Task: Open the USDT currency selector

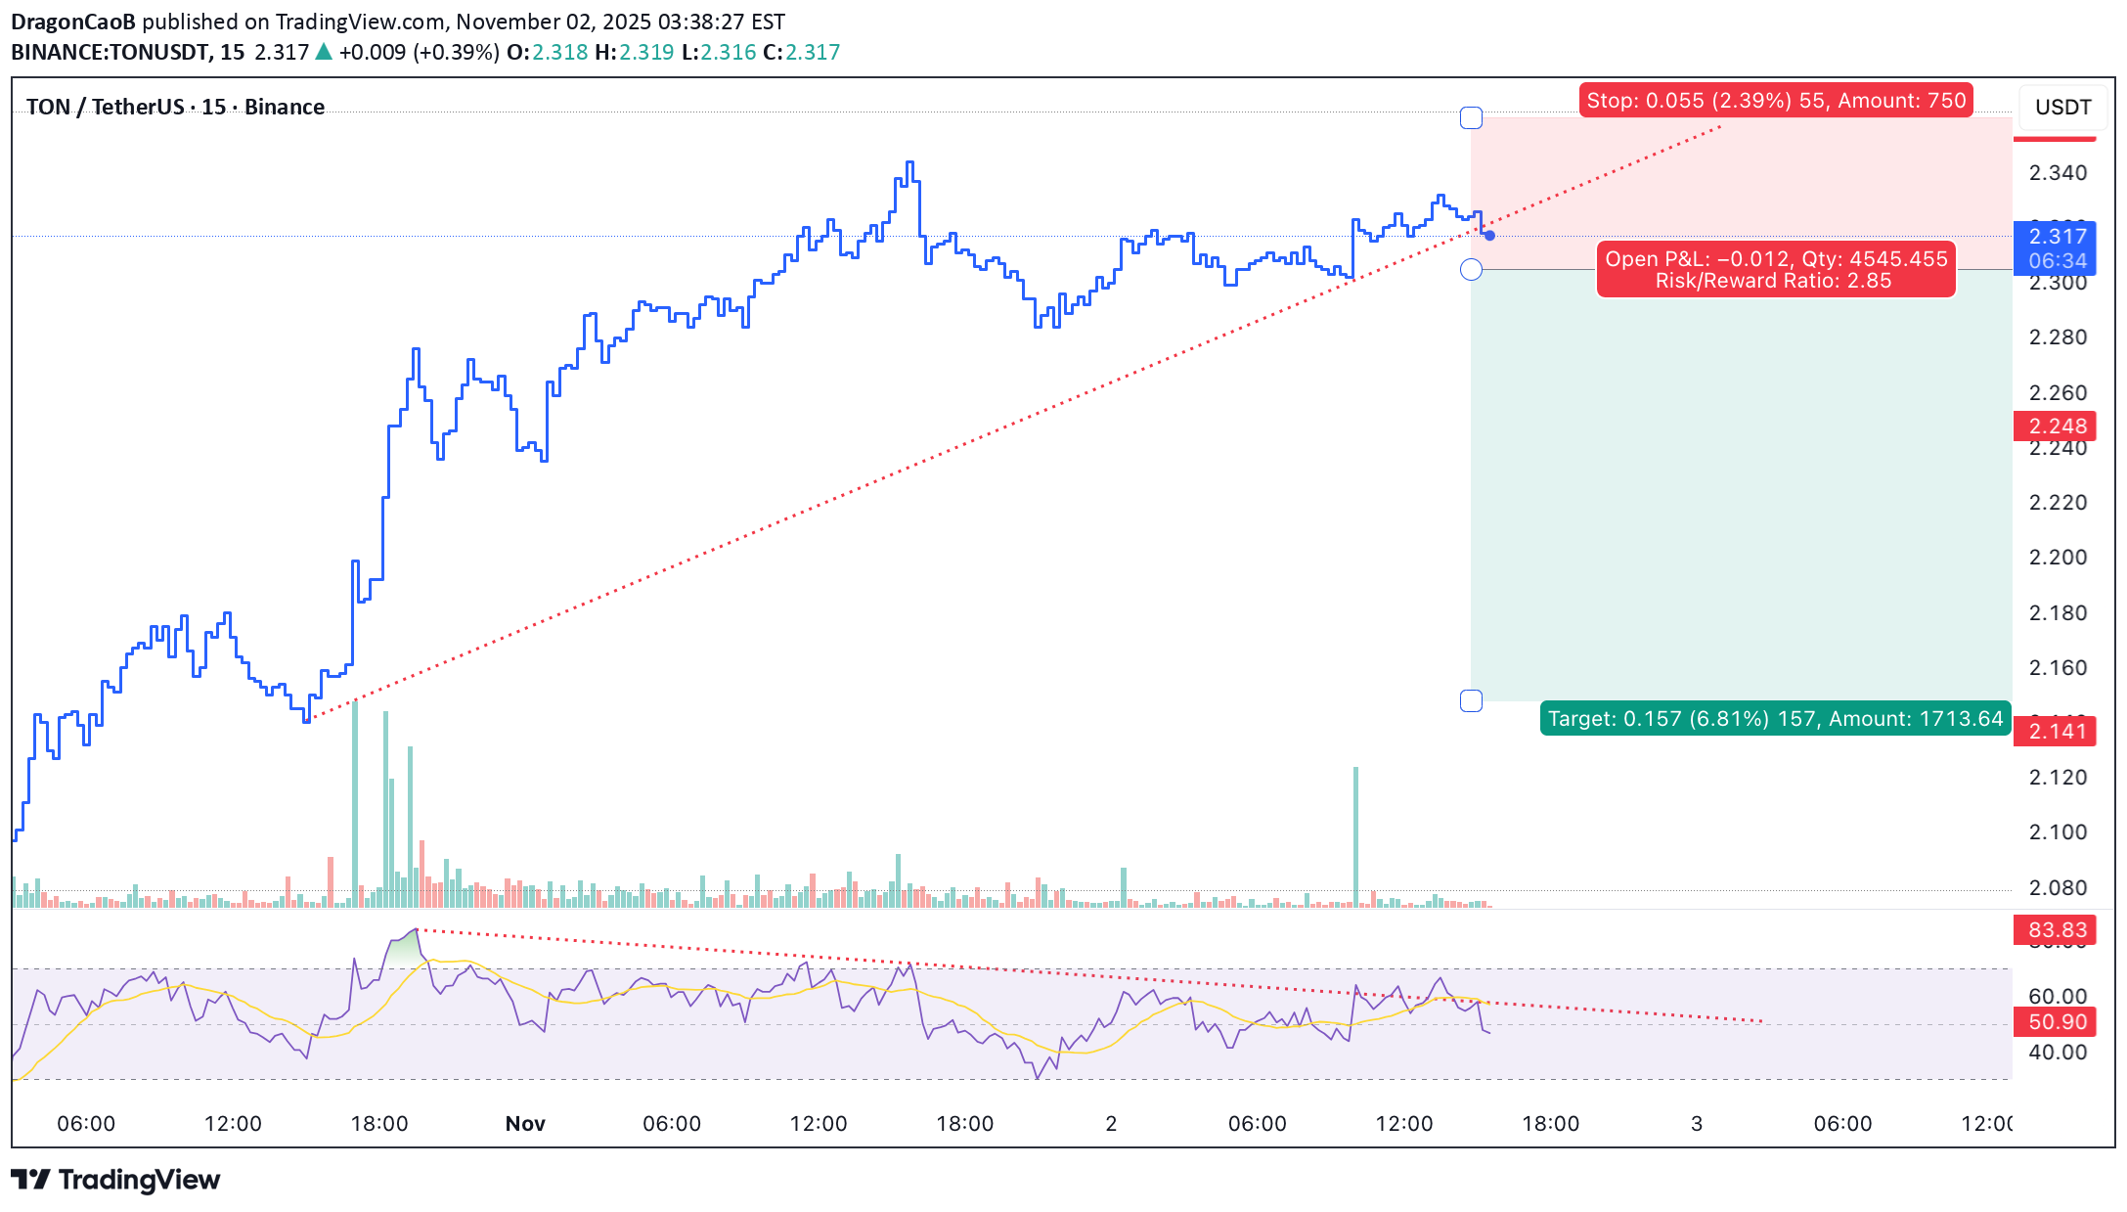Action: [2062, 107]
